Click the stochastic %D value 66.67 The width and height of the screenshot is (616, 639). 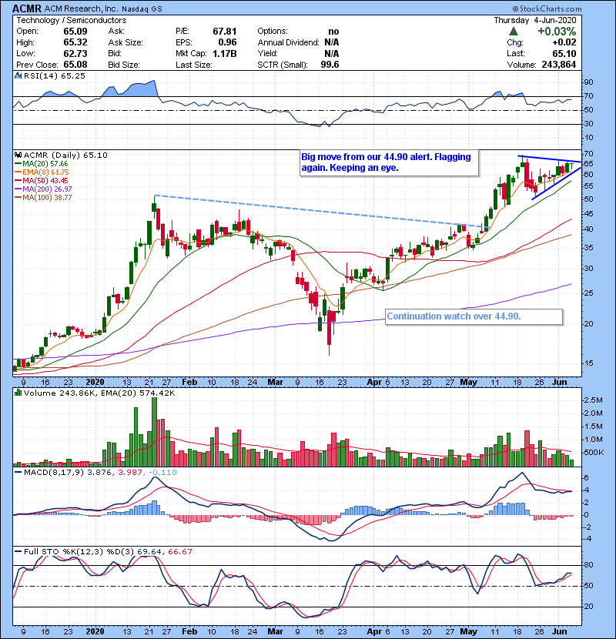[x=179, y=551]
